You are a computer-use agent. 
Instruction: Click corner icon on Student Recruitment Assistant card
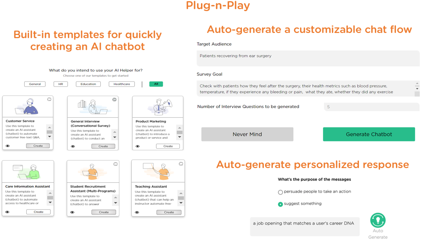[x=115, y=164]
